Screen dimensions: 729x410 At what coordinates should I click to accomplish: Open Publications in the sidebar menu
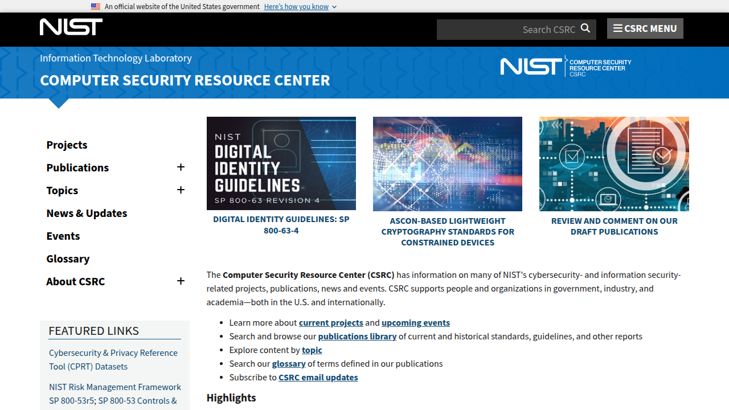click(77, 167)
